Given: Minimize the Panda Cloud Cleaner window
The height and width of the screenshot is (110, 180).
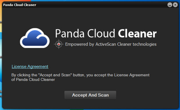Looking at the screenshot, I should (169, 5).
